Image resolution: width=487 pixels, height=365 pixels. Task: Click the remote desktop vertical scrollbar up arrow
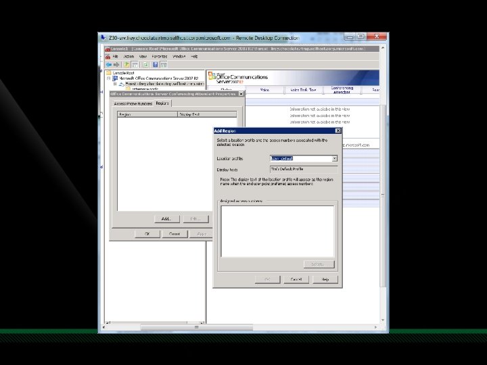pyautogui.click(x=383, y=48)
